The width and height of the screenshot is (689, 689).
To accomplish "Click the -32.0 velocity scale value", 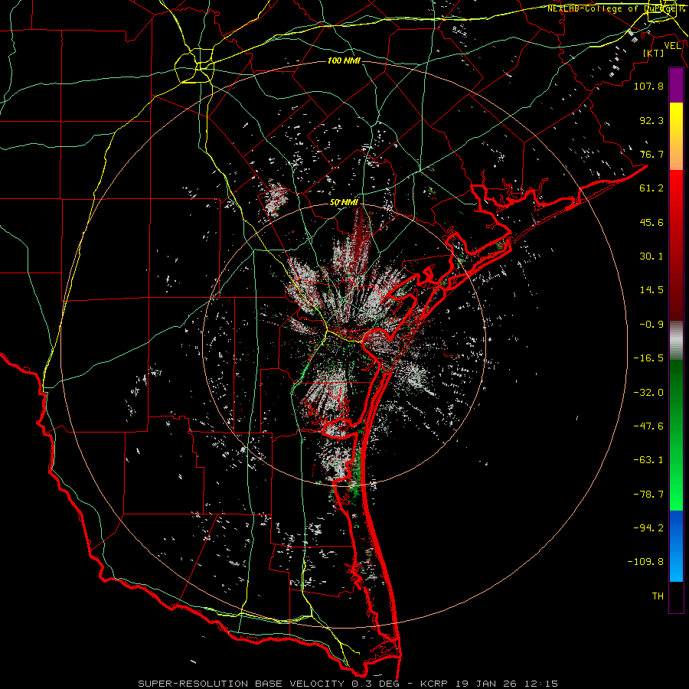I will [648, 393].
